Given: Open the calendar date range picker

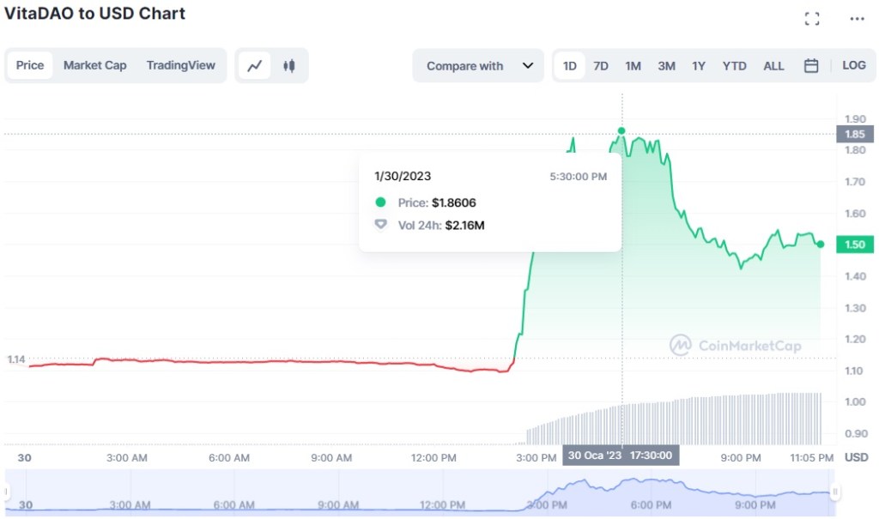Looking at the screenshot, I should (x=810, y=65).
